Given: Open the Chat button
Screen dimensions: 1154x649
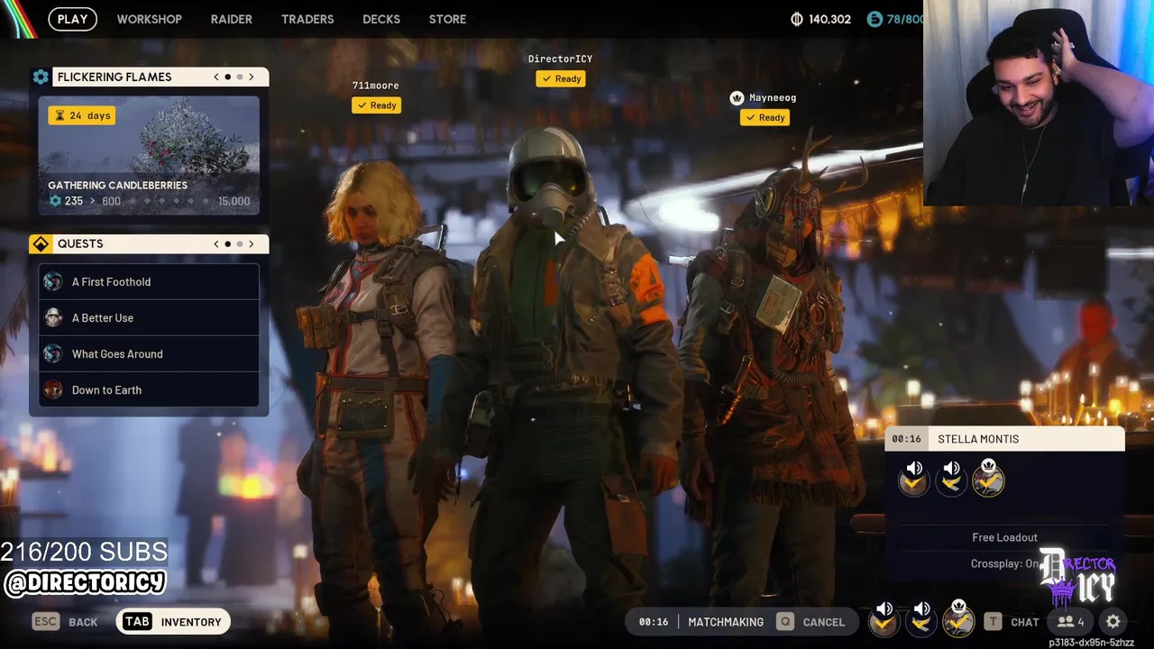Looking at the screenshot, I should click(1012, 622).
